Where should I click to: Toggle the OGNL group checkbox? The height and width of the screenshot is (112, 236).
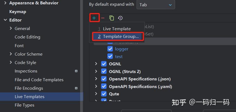(104, 64)
